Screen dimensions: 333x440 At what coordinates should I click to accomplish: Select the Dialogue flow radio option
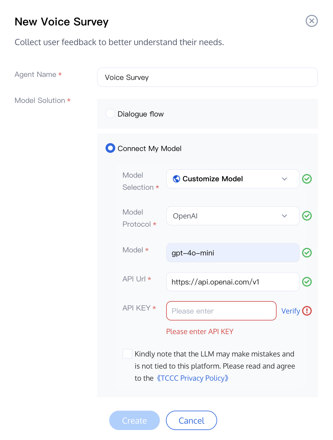click(x=110, y=114)
